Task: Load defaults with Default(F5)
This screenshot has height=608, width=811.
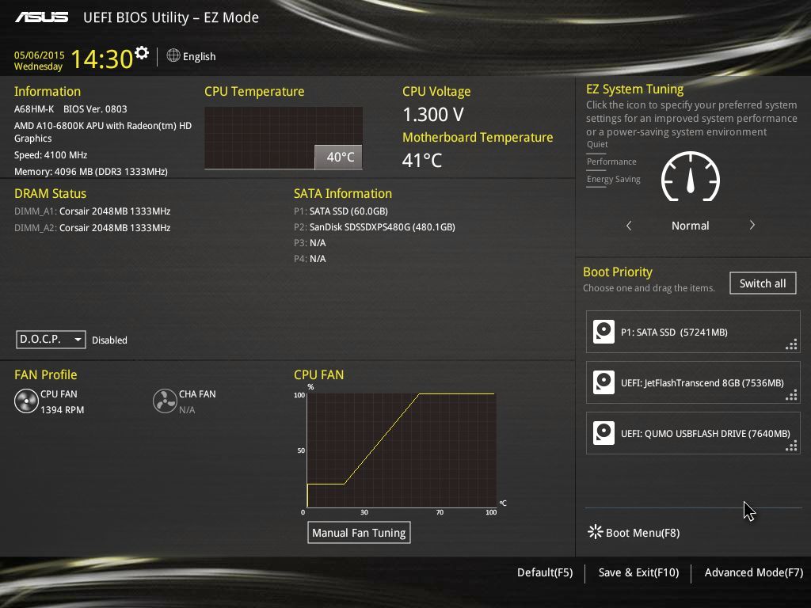Action: (x=545, y=572)
